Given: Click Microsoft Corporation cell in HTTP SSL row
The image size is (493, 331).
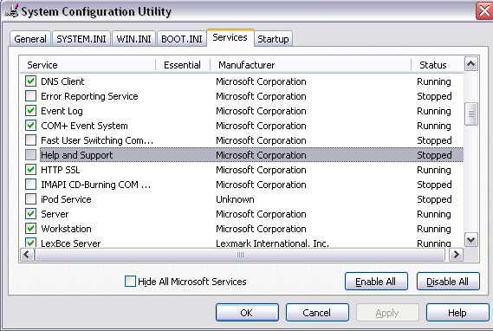Looking at the screenshot, I should [261, 170].
